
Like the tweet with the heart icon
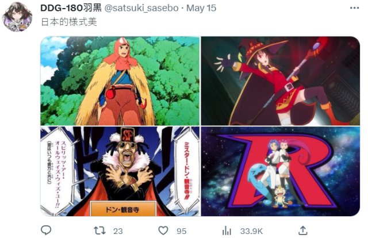click(163, 231)
